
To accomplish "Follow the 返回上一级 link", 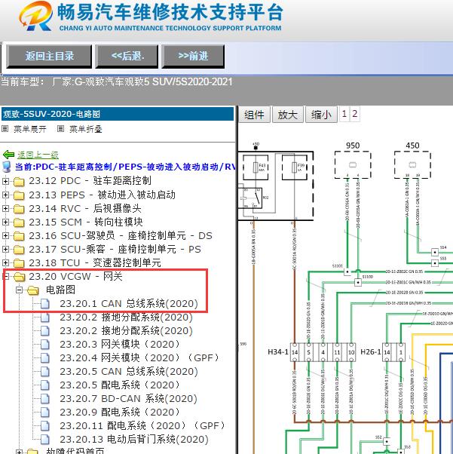I will coord(38,155).
